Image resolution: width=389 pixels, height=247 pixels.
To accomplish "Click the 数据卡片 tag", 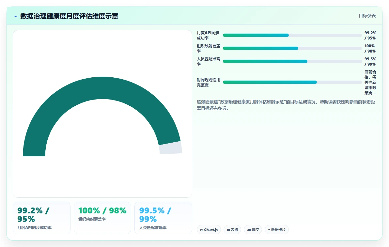I will [276, 230].
